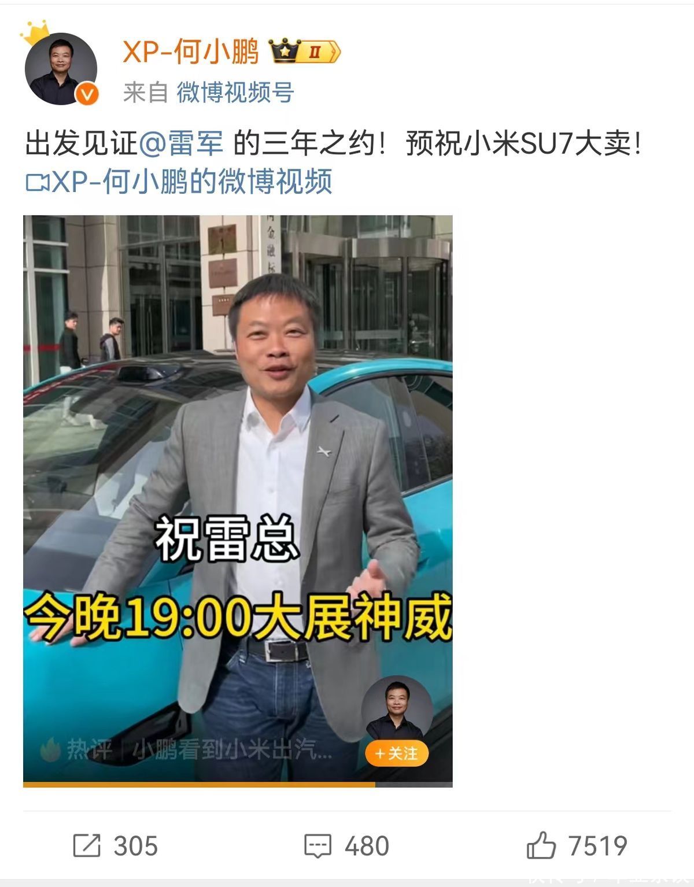694x887 pixels.
Task: Open the comments icon beside 480
Action: click(x=318, y=846)
